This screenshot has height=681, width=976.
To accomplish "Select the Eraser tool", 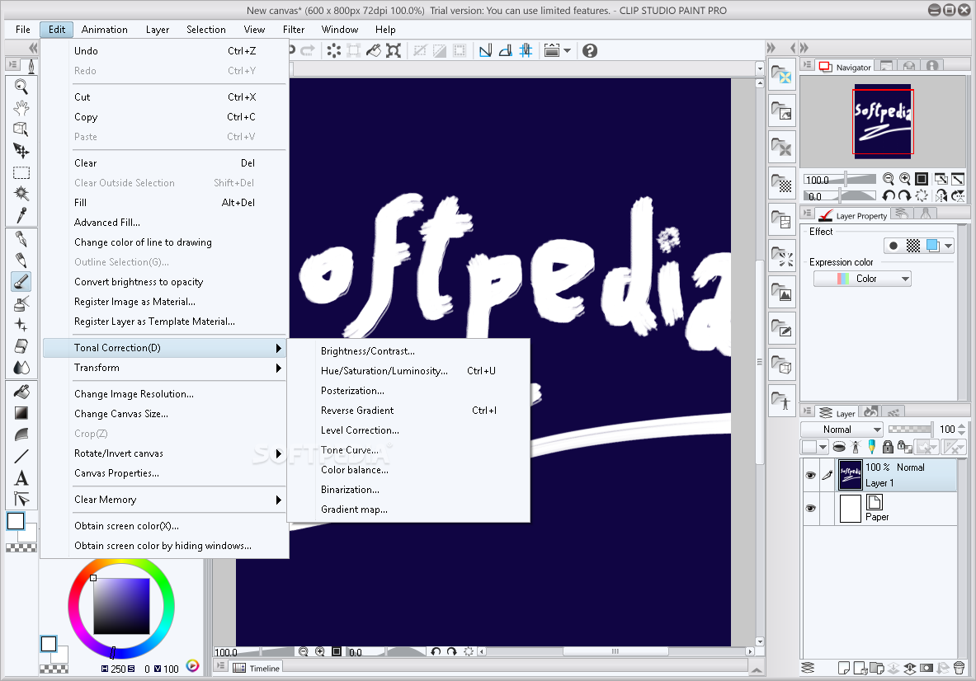I will click(x=21, y=346).
